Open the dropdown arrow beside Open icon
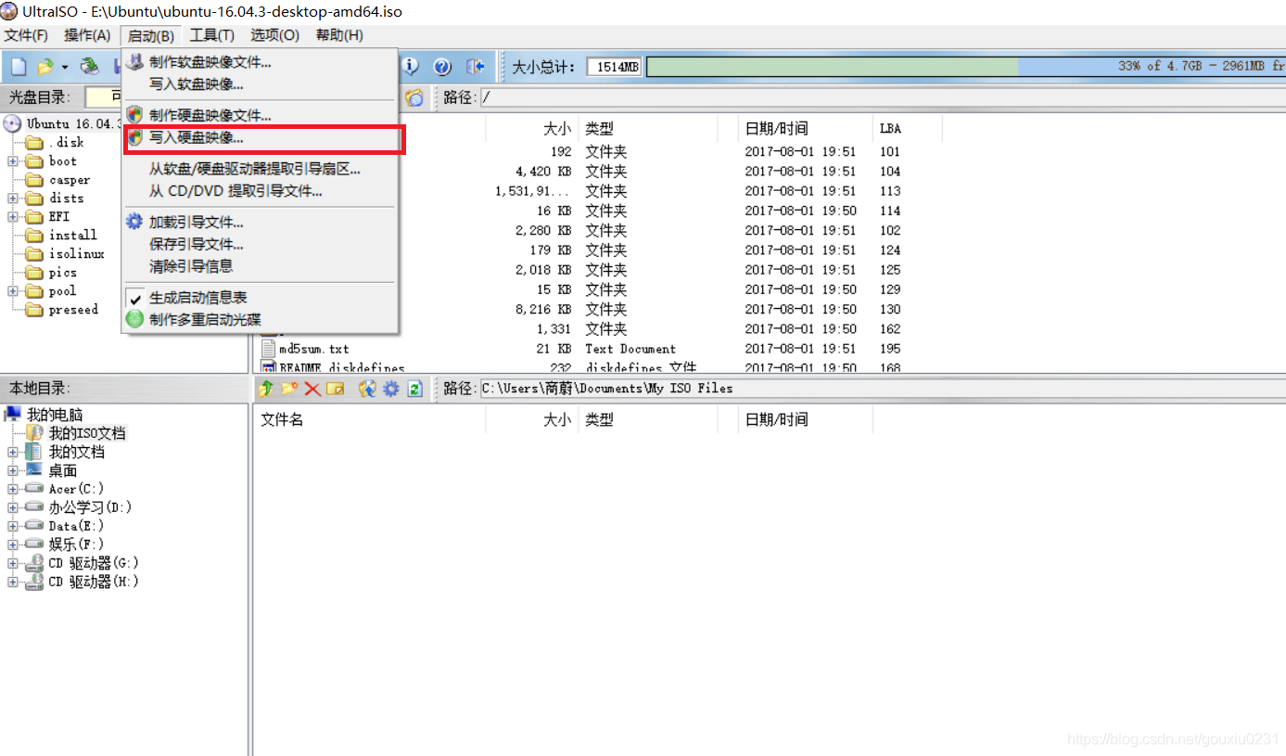1286x756 pixels. (65, 67)
